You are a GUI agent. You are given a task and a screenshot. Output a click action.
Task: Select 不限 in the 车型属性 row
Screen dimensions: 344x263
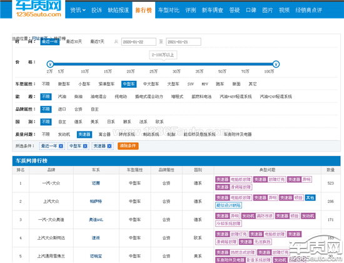tap(46, 84)
